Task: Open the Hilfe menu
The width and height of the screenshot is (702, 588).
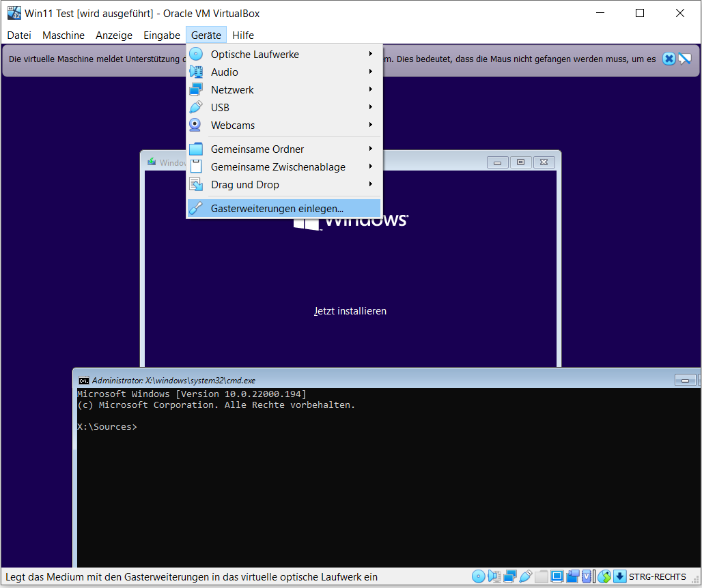Action: [243, 35]
